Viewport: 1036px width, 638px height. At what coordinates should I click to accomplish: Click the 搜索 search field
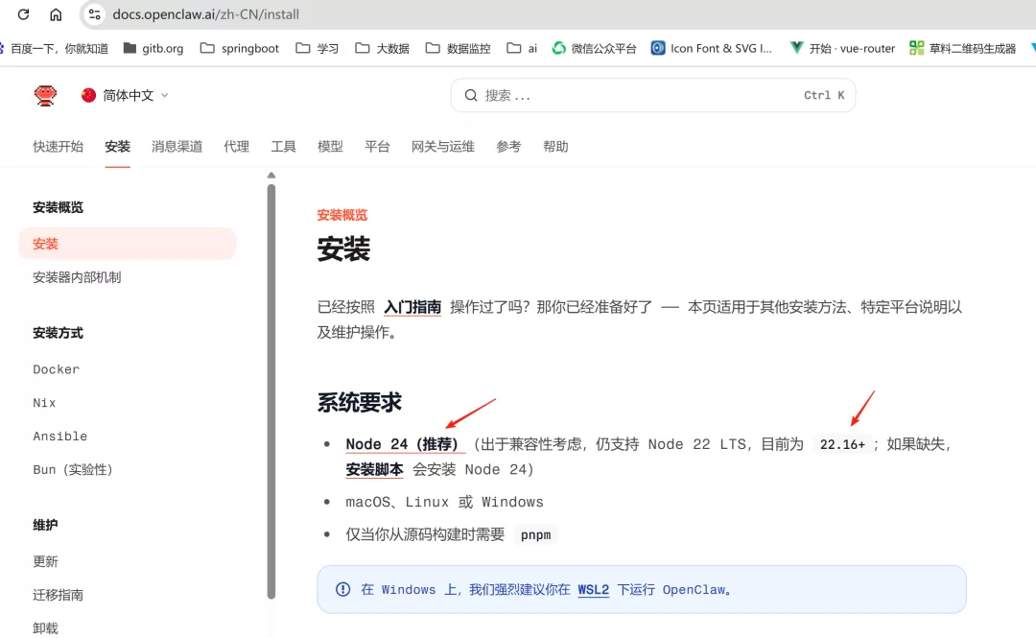point(653,95)
